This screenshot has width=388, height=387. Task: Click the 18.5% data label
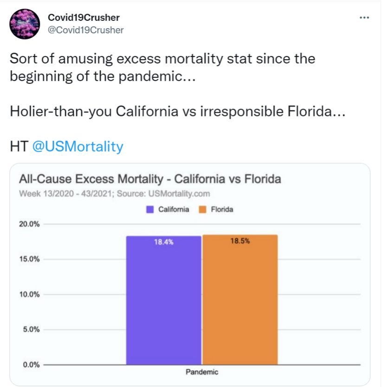coord(240,241)
